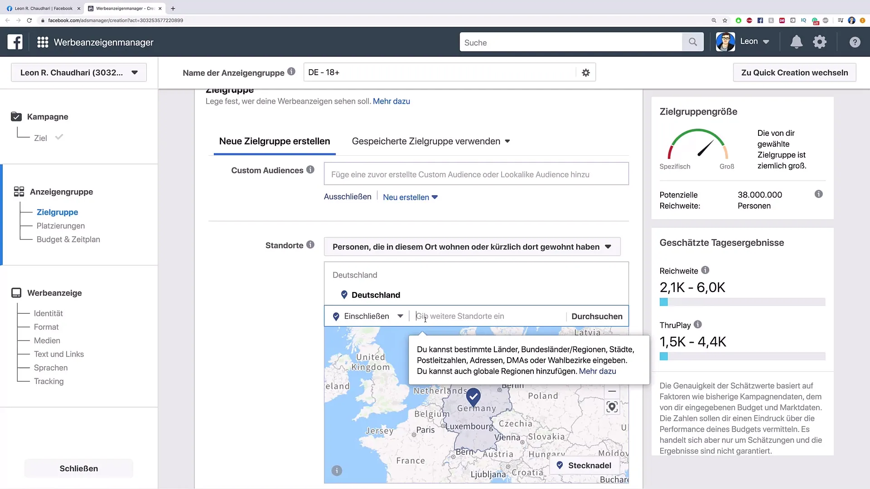Select Sprachen in sidebar
870x489 pixels.
pos(51,368)
